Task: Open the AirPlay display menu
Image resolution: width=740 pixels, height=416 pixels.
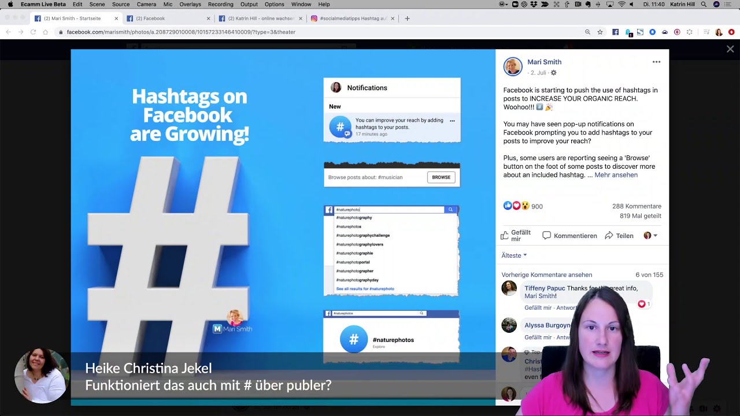Action: click(x=610, y=4)
